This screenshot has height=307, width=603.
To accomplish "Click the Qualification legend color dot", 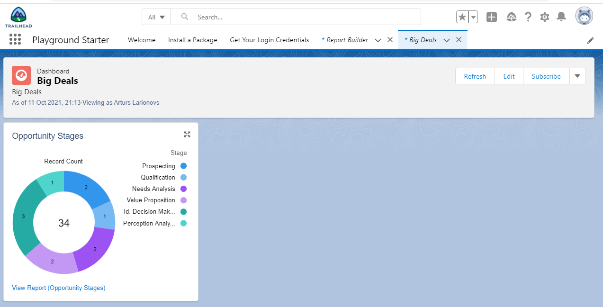I will click(183, 177).
